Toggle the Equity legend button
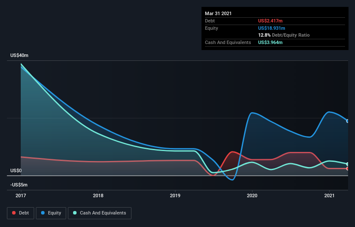The image size is (355, 227). pyautogui.click(x=51, y=213)
